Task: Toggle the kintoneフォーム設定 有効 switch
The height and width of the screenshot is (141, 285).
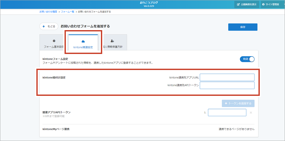Action: (247, 59)
